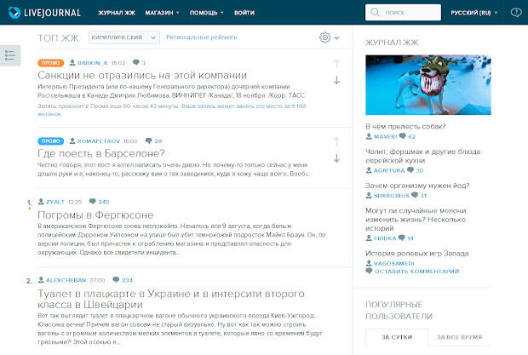Click up arrow beside Где поесть в Барселоне
This screenshot has height=355, width=528.
coord(336,141)
